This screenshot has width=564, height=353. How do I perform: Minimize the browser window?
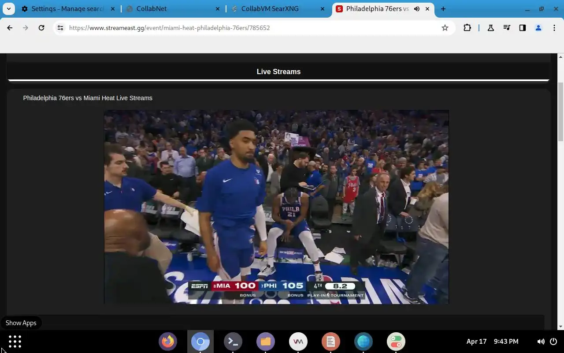click(x=527, y=9)
